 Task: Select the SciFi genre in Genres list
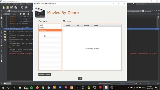coord(50,25)
